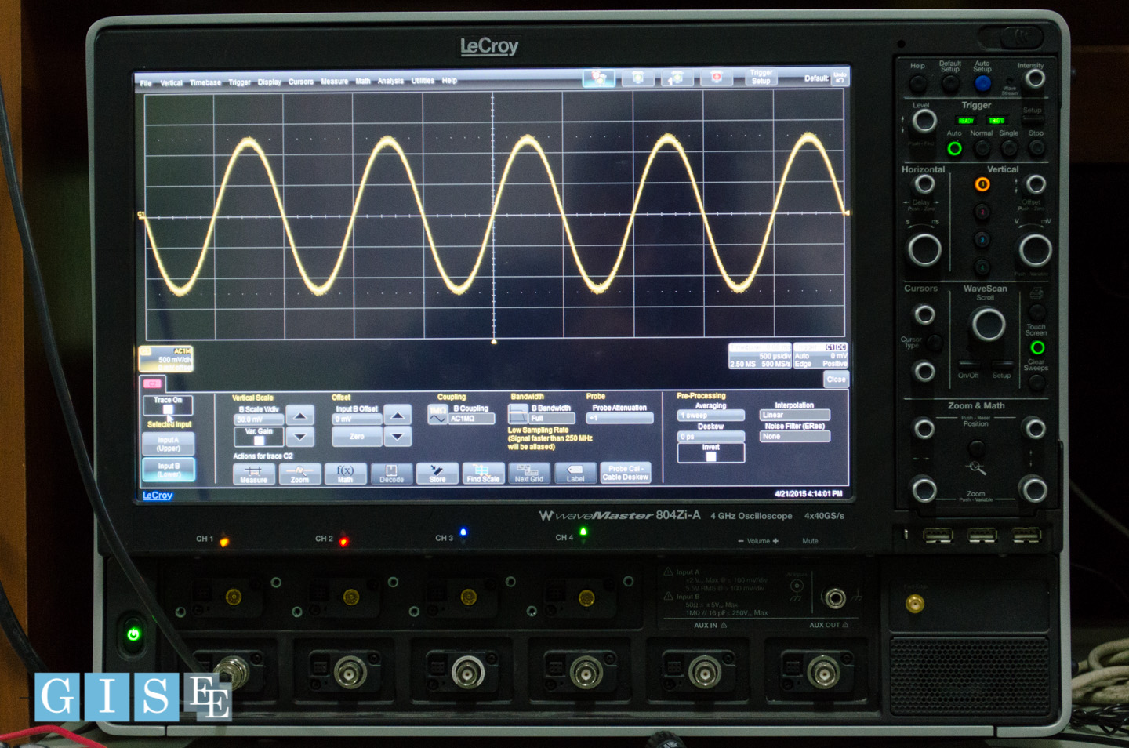Click the bandwidth-limit curve icon
Screen dimensions: 1129x748
click(518, 413)
